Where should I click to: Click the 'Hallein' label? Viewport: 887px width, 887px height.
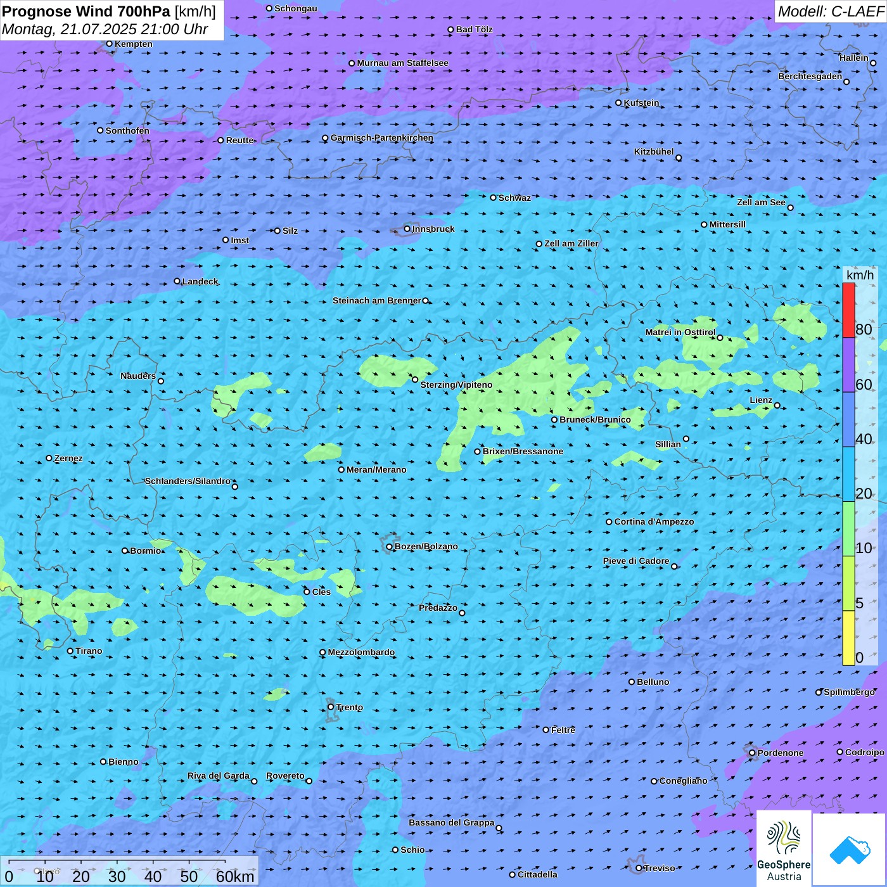coord(854,58)
